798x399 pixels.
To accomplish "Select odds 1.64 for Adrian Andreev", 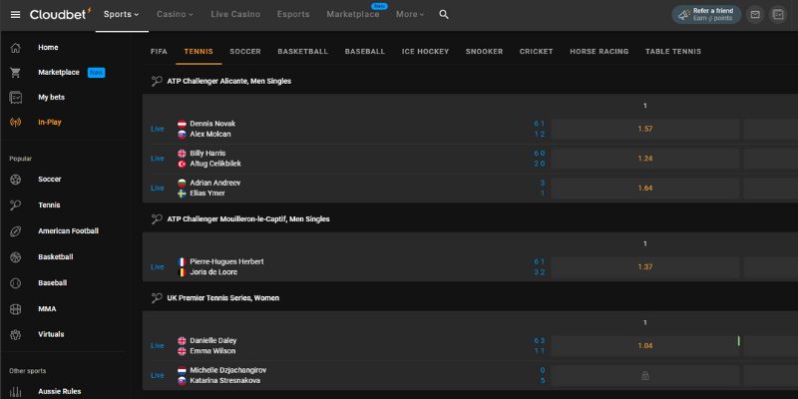I will point(644,189).
